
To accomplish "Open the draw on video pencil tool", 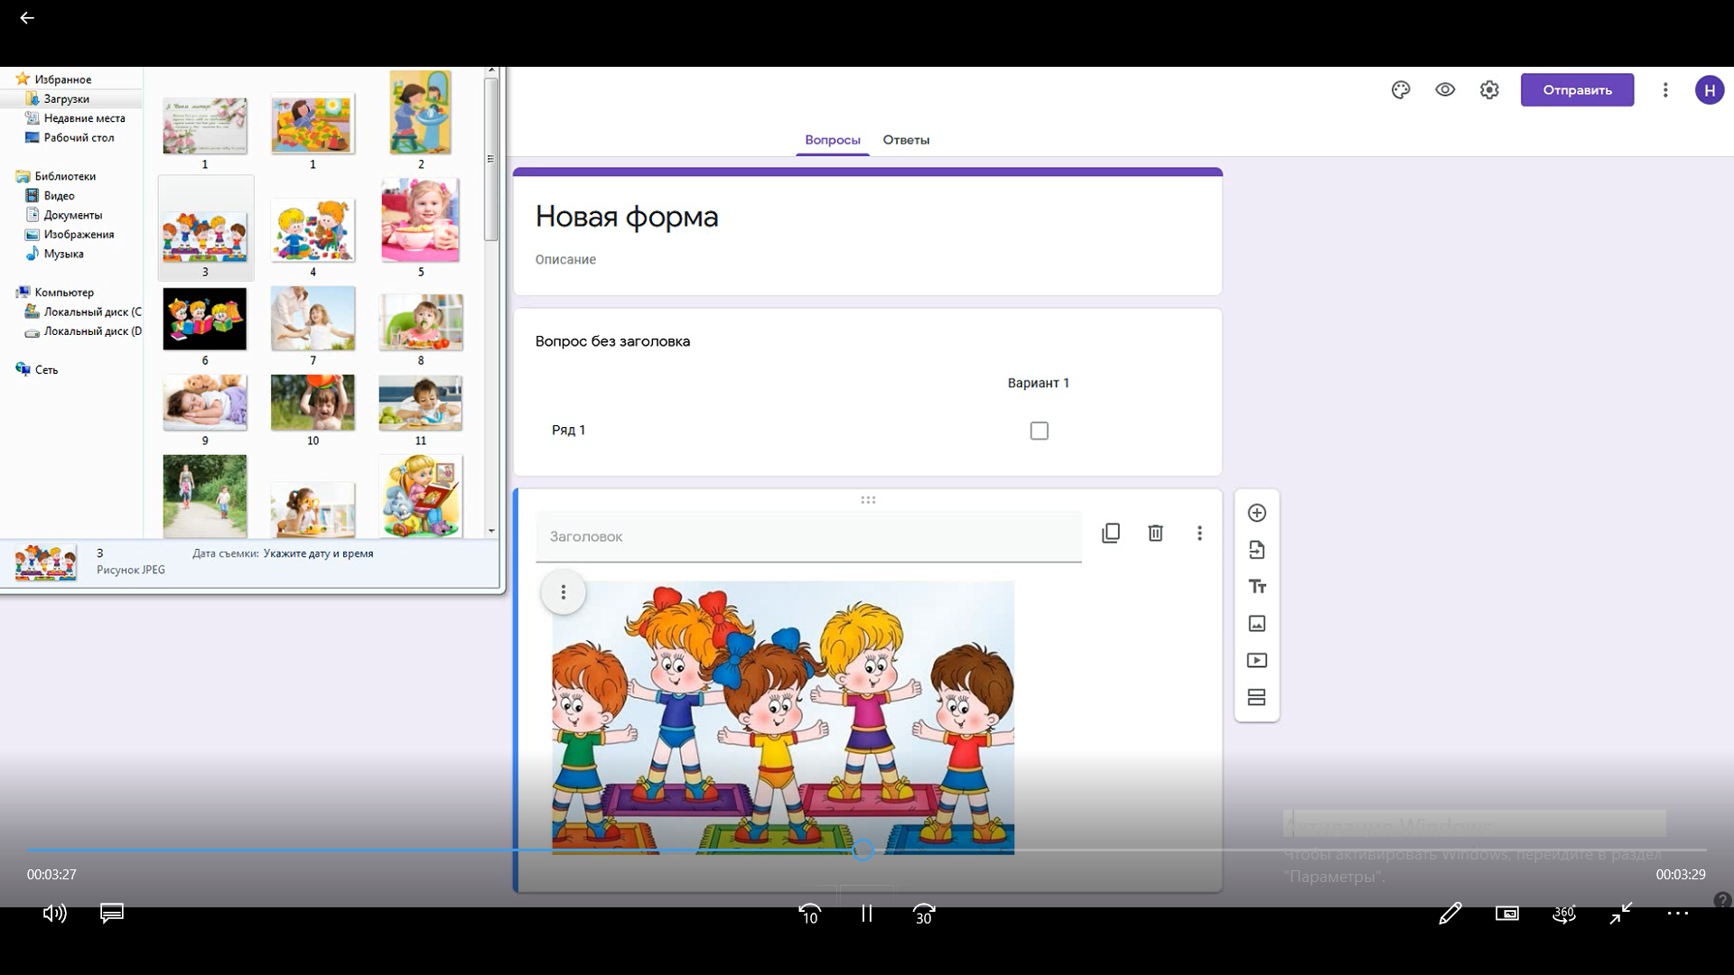I will 1450,914.
